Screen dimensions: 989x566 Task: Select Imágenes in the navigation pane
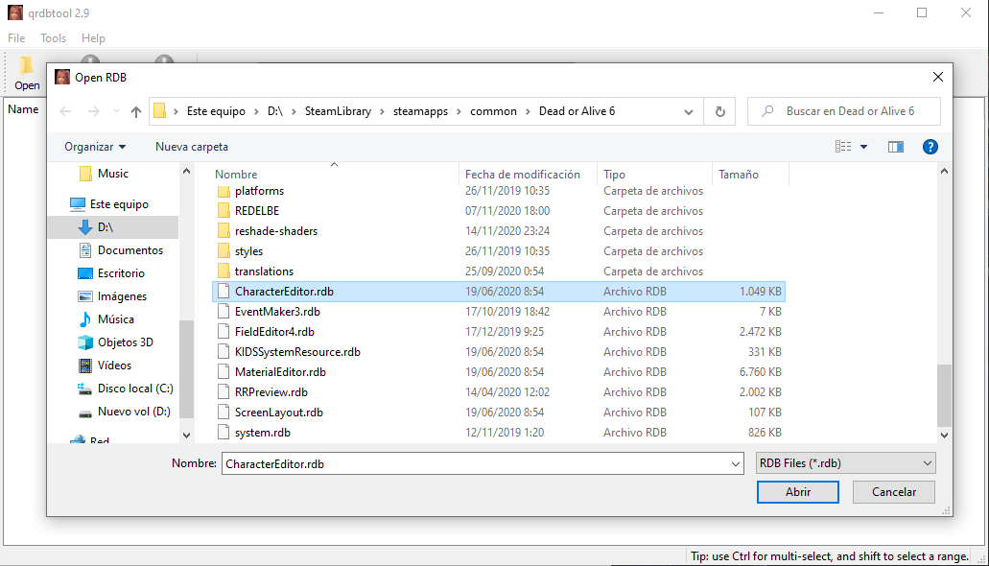pos(113,296)
